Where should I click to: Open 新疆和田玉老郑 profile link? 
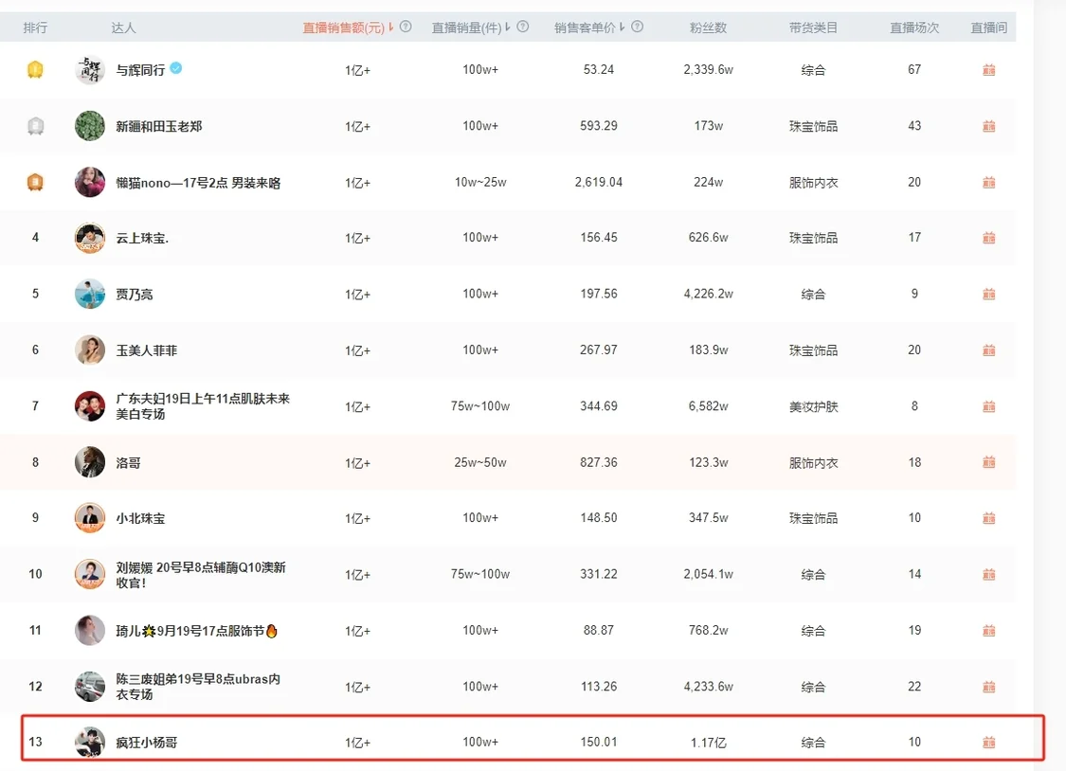tap(159, 126)
